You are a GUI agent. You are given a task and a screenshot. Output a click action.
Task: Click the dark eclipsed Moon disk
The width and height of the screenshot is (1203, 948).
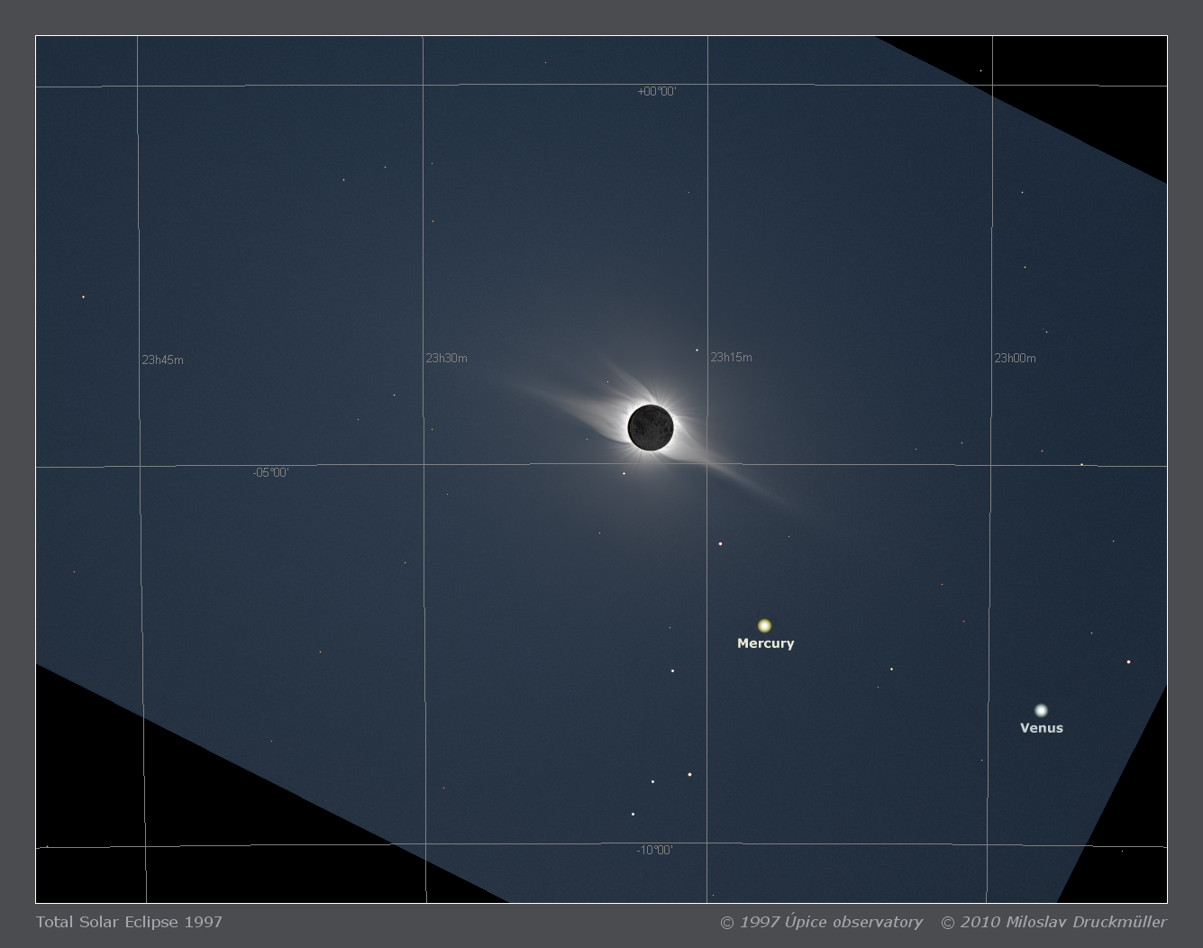coord(650,426)
